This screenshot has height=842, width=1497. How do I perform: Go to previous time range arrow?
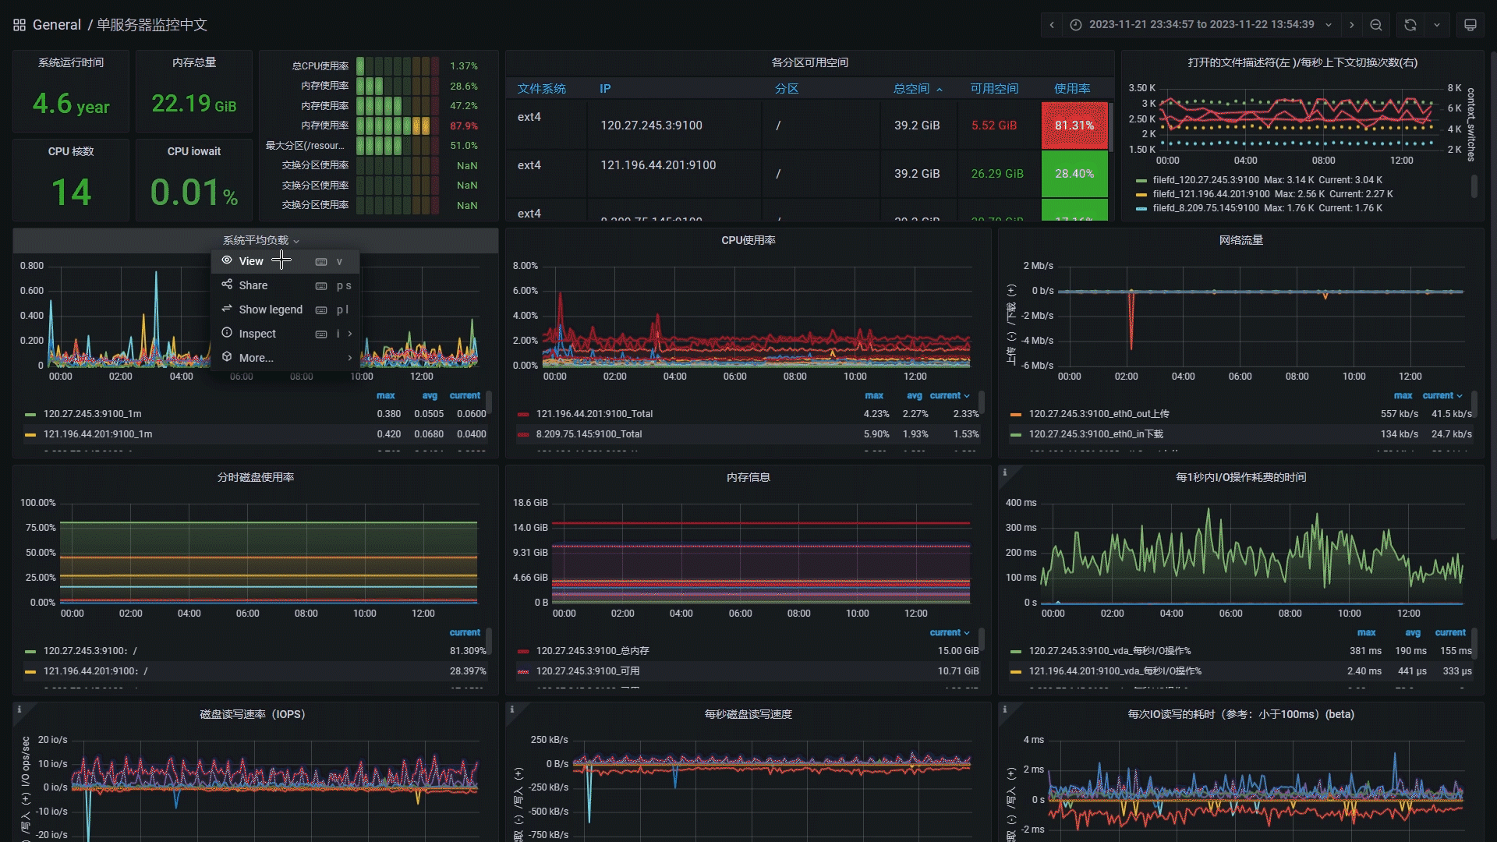1052,25
